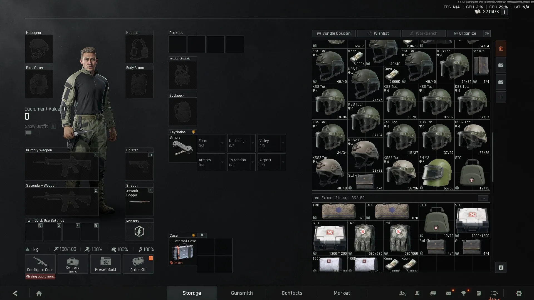
Task: Click the storage panel scrollbar
Action: [x=493, y=157]
